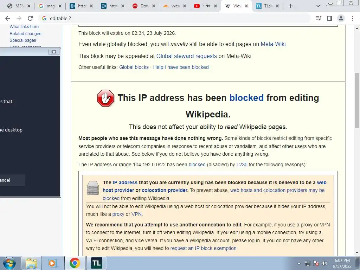Open 'What links here' sidebar link
360x270 pixels.
[x=24, y=27]
